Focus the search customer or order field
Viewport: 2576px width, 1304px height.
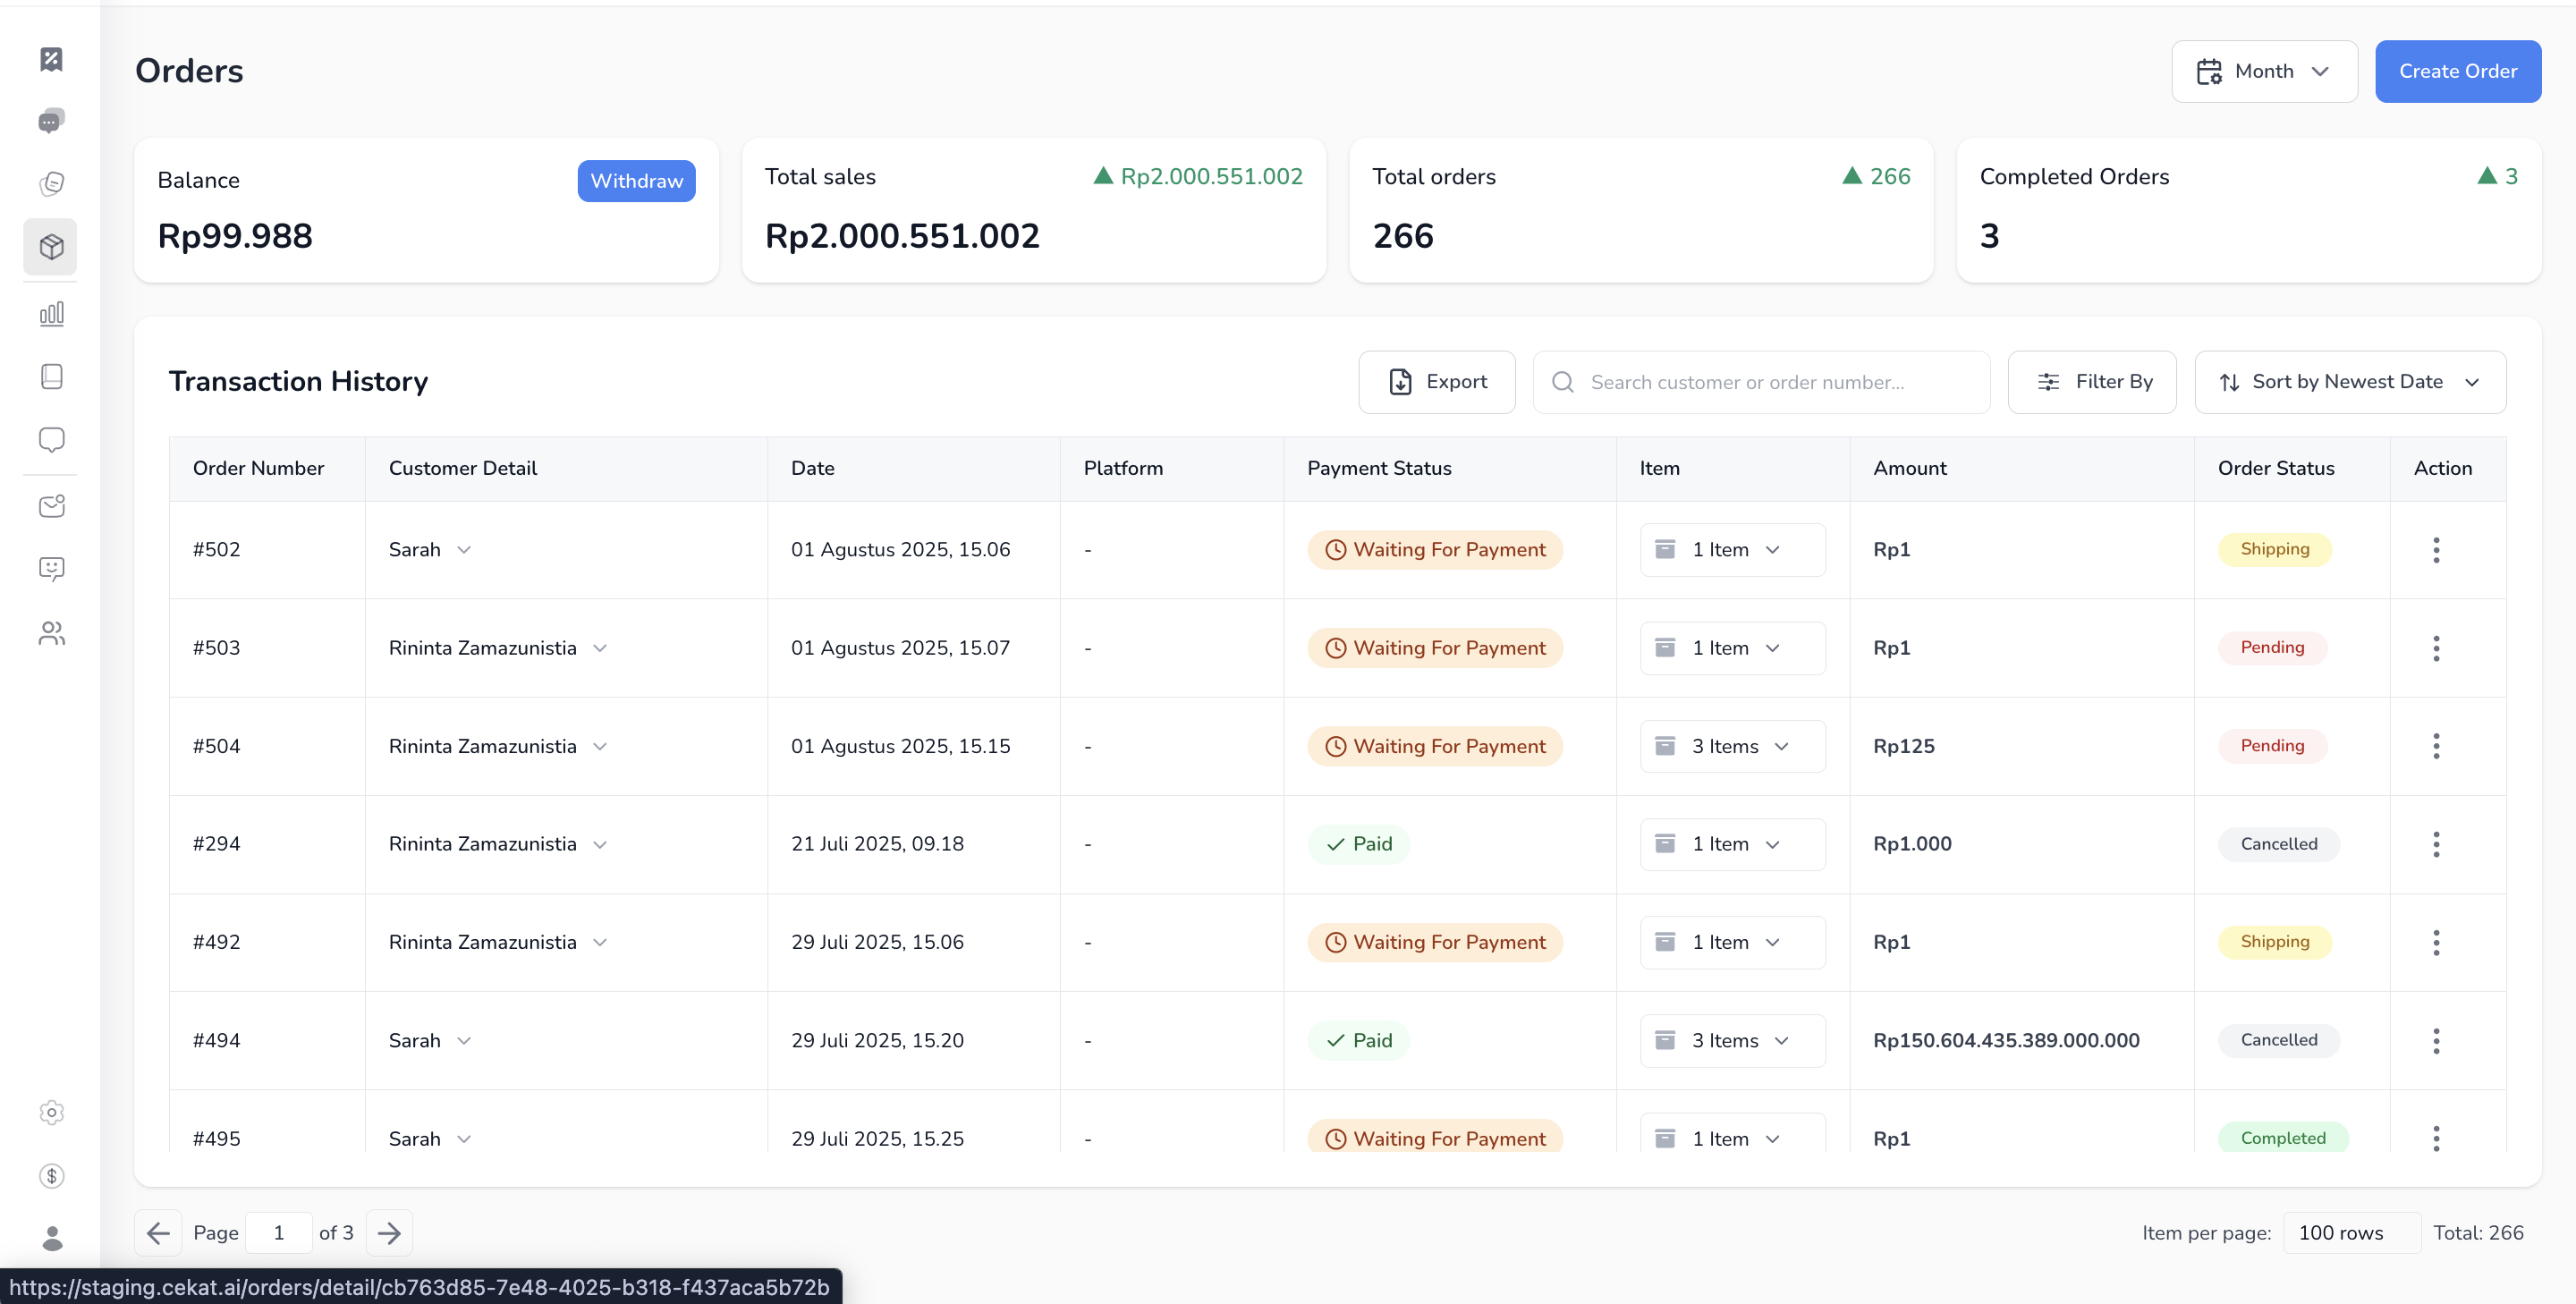point(1760,381)
